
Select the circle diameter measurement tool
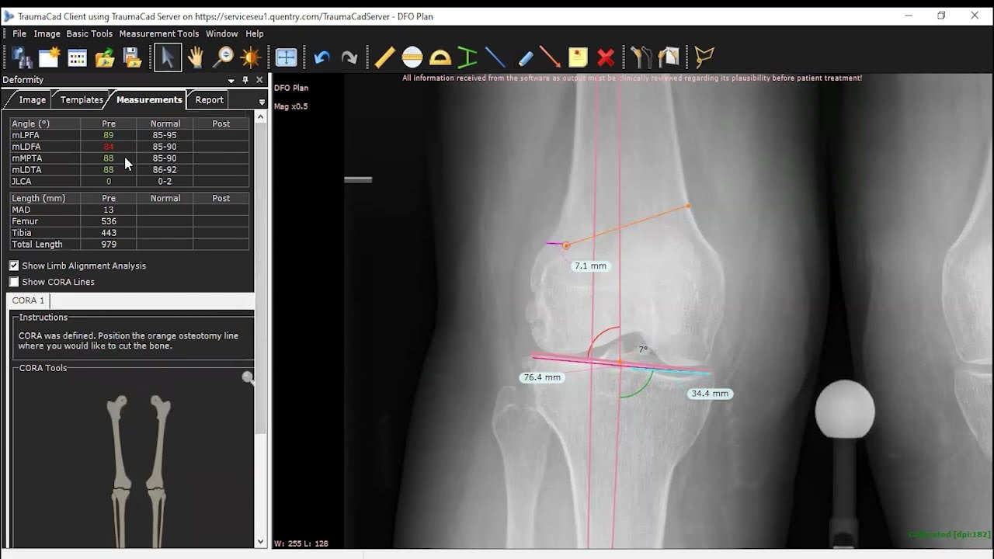click(412, 57)
